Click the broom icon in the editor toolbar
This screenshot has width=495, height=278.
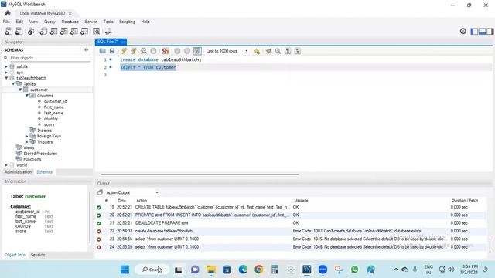268,51
